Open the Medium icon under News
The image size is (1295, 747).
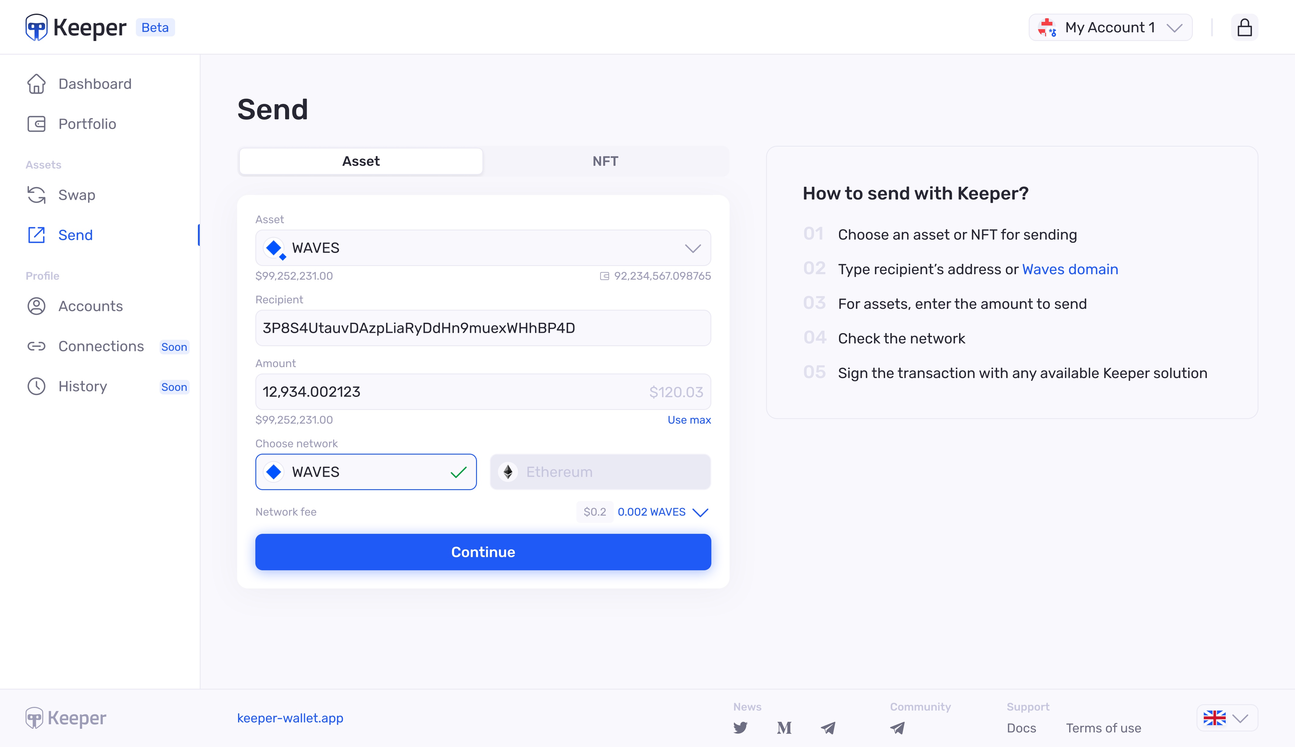(x=784, y=728)
